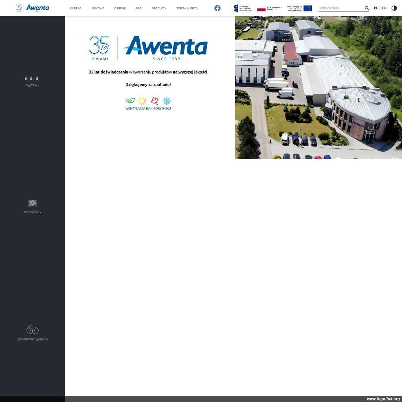
Task: Click the yellow sun summer icon
Action: pyautogui.click(x=142, y=101)
